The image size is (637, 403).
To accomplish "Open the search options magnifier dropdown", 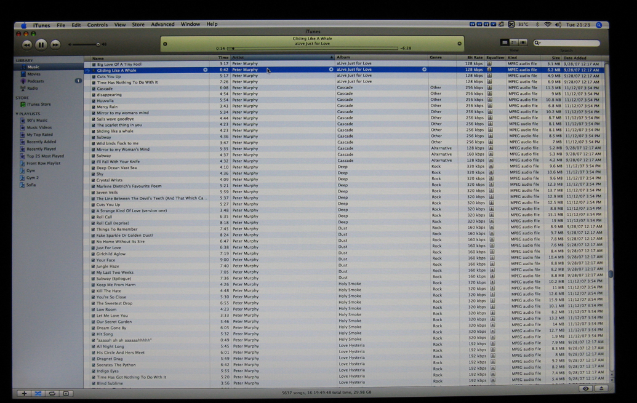I will pos(537,42).
